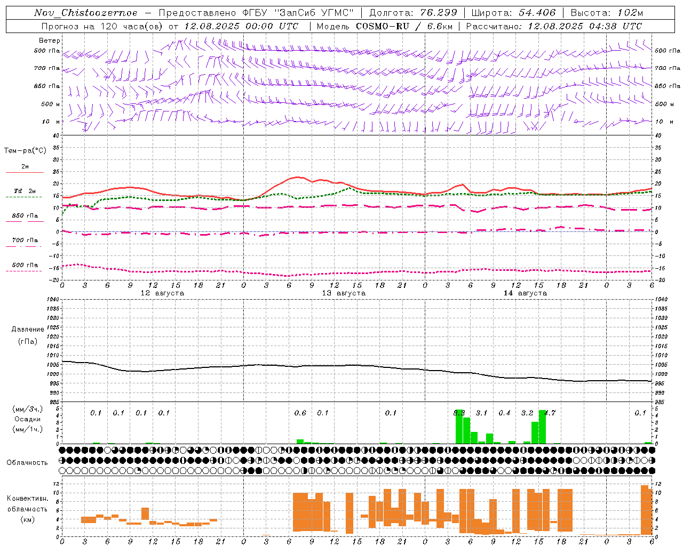The width and height of the screenshot is (683, 546).
Task: Click the green dashed Td legend line
Action: tap(23, 197)
